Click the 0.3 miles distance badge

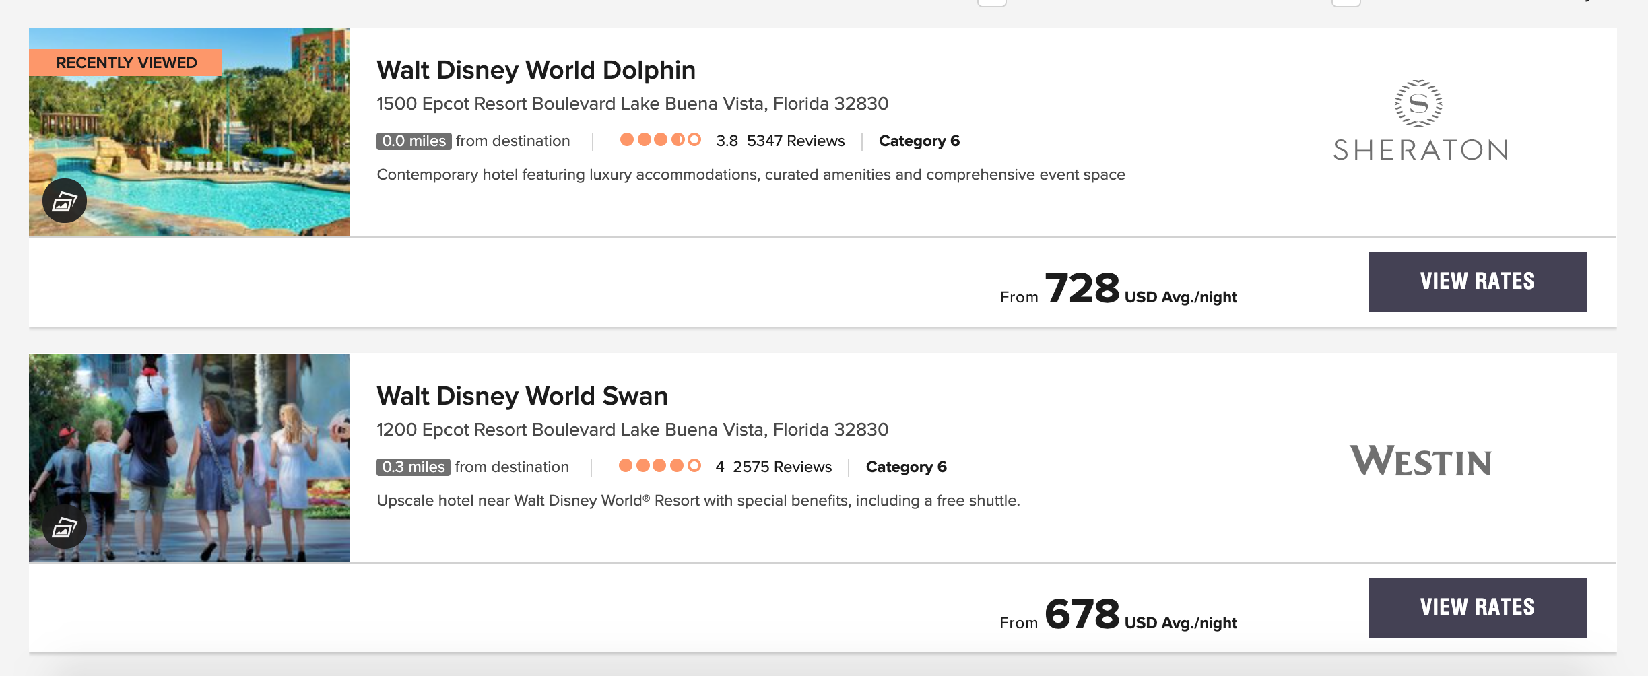pos(413,467)
